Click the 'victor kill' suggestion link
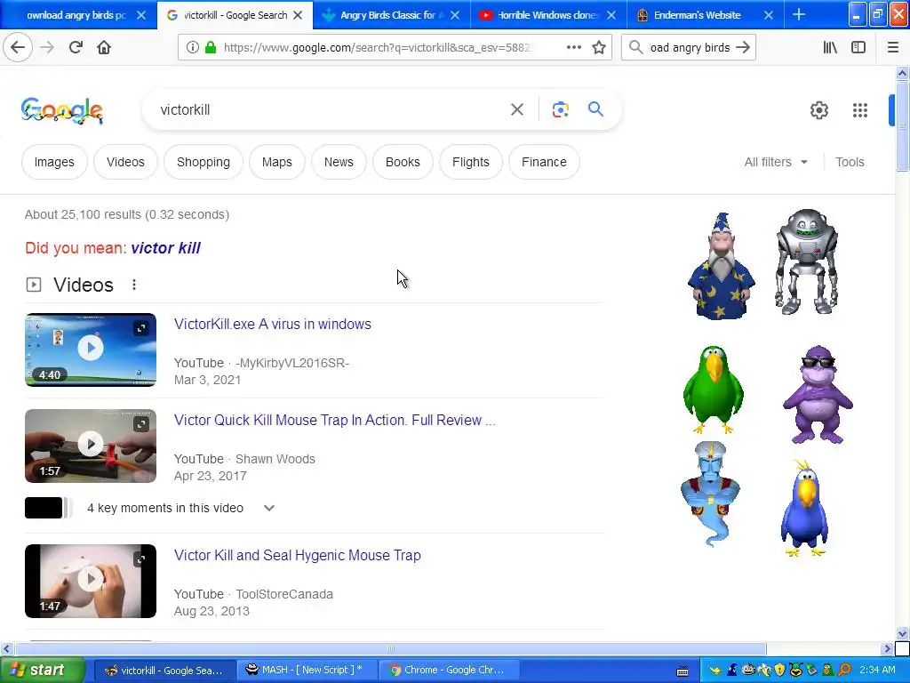Viewport: 910px width, 683px height. click(x=165, y=248)
